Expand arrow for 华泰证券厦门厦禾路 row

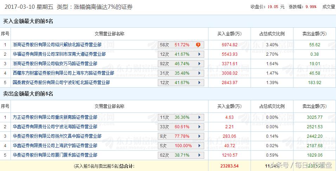tap(199, 155)
